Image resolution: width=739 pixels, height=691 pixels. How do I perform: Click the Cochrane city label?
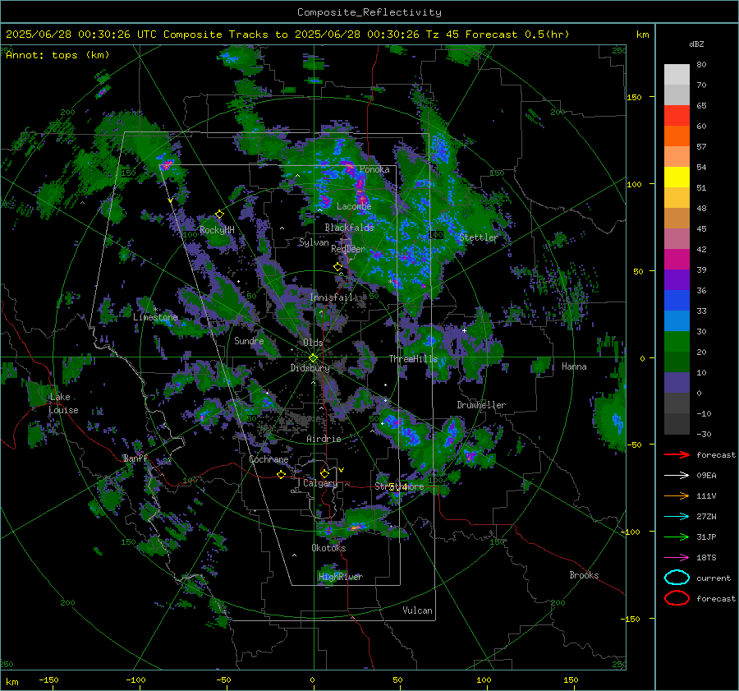pyautogui.click(x=269, y=459)
